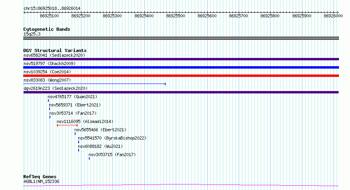Click ruler position 86925300

pyautogui.click(x=112, y=16)
